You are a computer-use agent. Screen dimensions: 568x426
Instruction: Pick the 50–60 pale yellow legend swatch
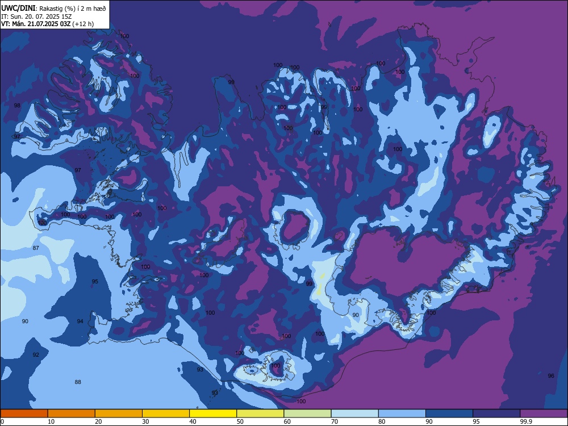[260, 414]
